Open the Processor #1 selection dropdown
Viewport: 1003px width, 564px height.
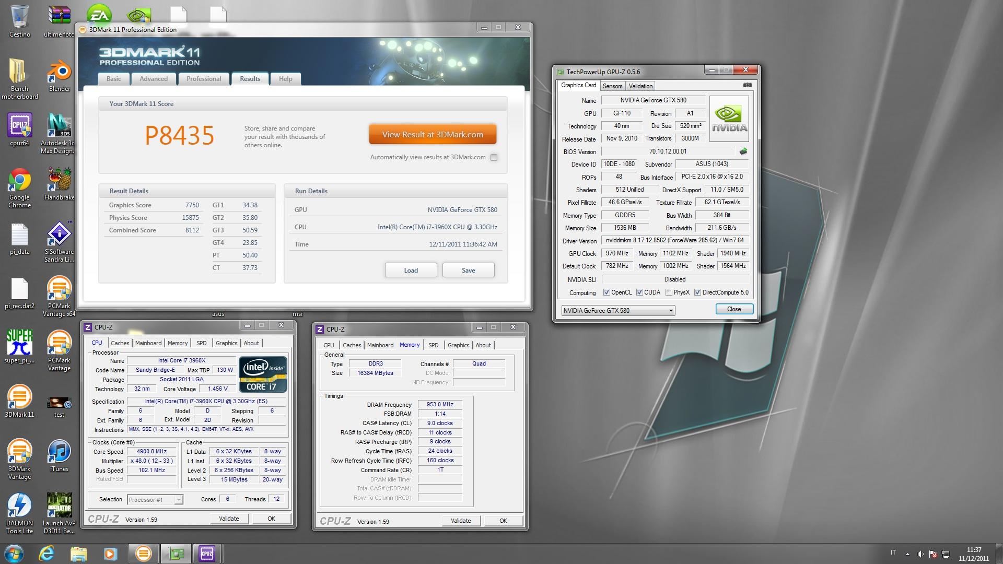155,499
